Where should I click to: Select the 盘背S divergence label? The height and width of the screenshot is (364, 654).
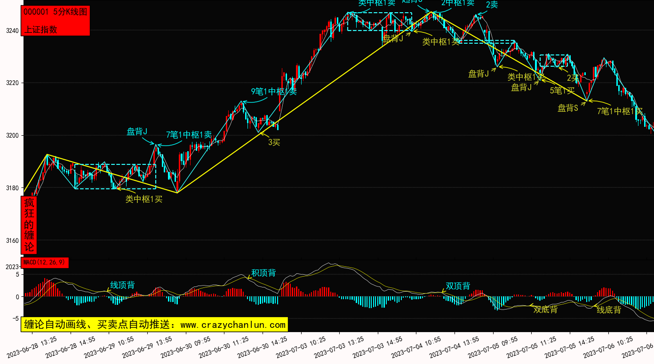click(567, 108)
